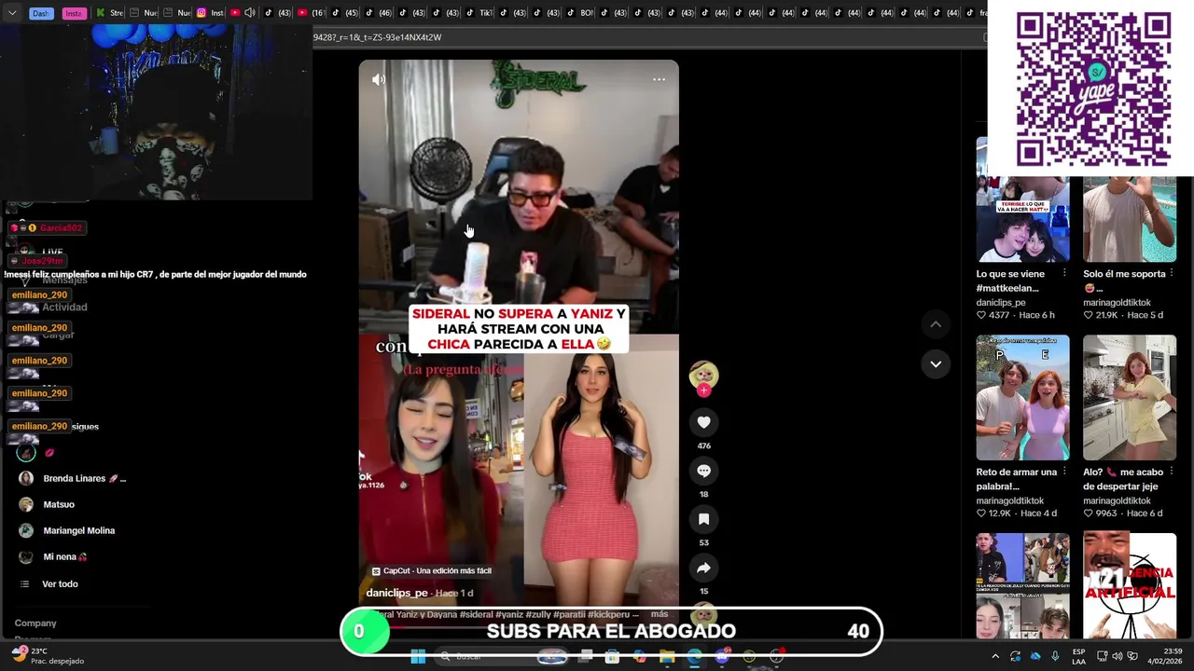
Task: Go to previous video with up arrow
Action: 936,324
